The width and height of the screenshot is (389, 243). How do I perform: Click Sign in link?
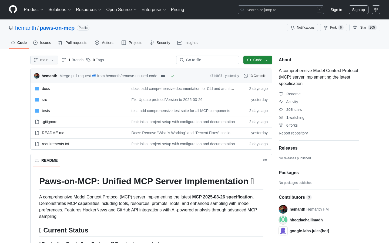coord(336,10)
